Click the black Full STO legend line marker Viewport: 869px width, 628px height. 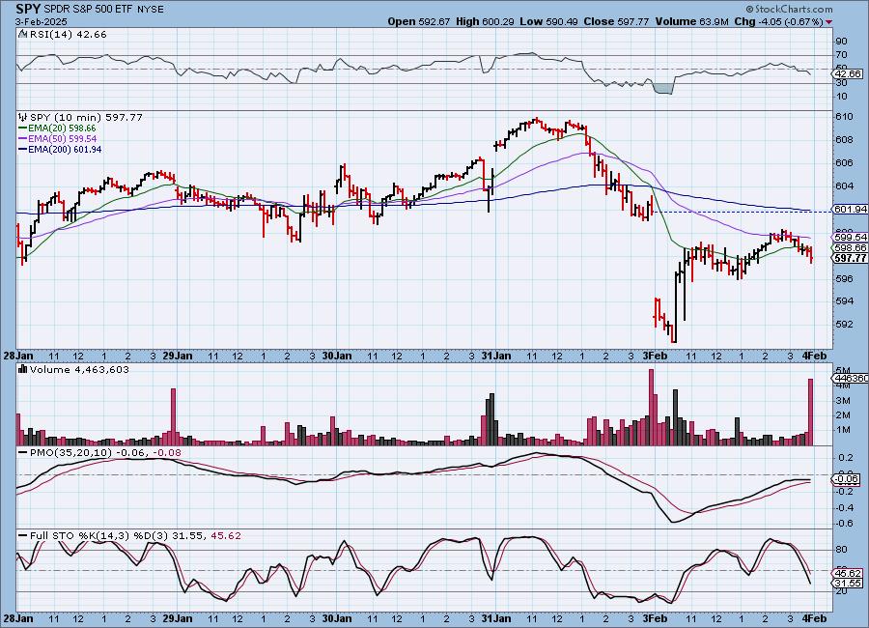coord(23,536)
